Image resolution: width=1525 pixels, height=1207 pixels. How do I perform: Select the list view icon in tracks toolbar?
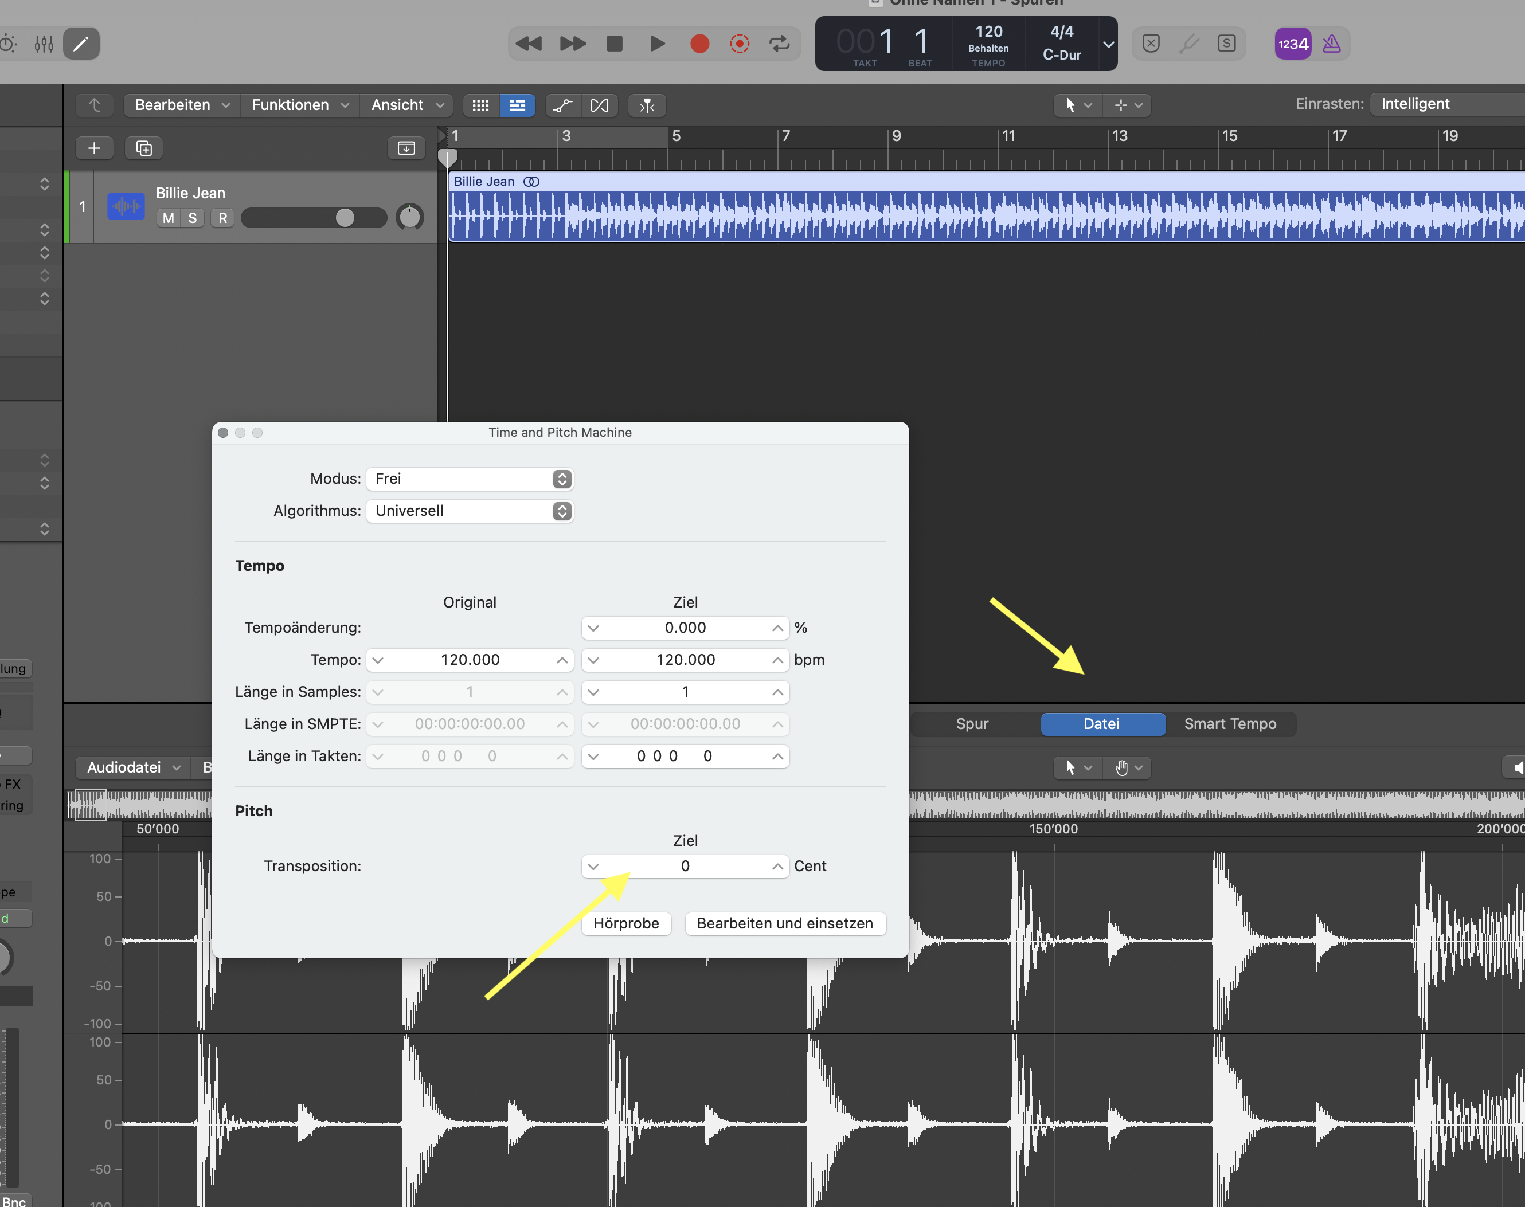click(x=518, y=105)
